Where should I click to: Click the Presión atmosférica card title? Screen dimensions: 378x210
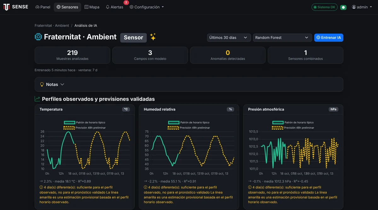pyautogui.click(x=266, y=109)
